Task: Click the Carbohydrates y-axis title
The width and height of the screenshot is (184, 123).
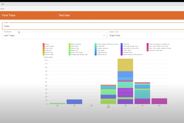Action: [48, 57]
